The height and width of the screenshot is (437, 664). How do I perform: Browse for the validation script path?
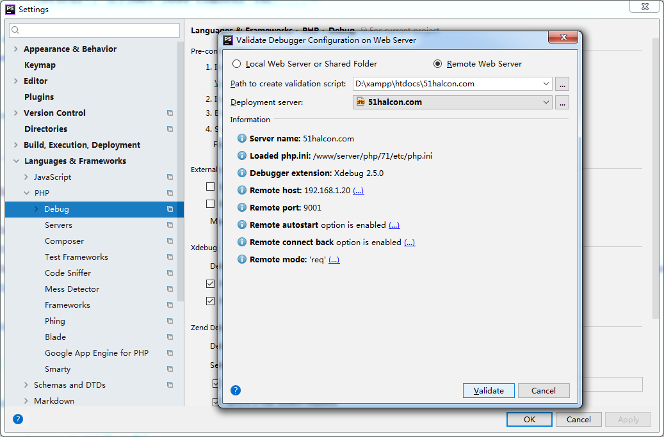[x=562, y=84]
